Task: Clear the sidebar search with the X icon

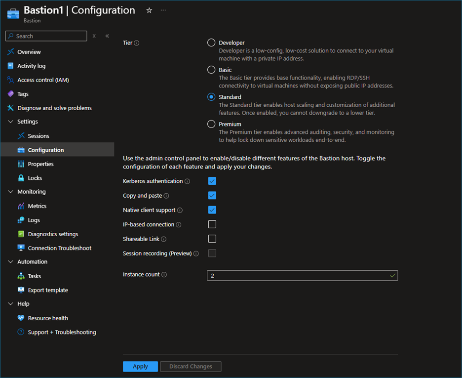Action: click(94, 36)
